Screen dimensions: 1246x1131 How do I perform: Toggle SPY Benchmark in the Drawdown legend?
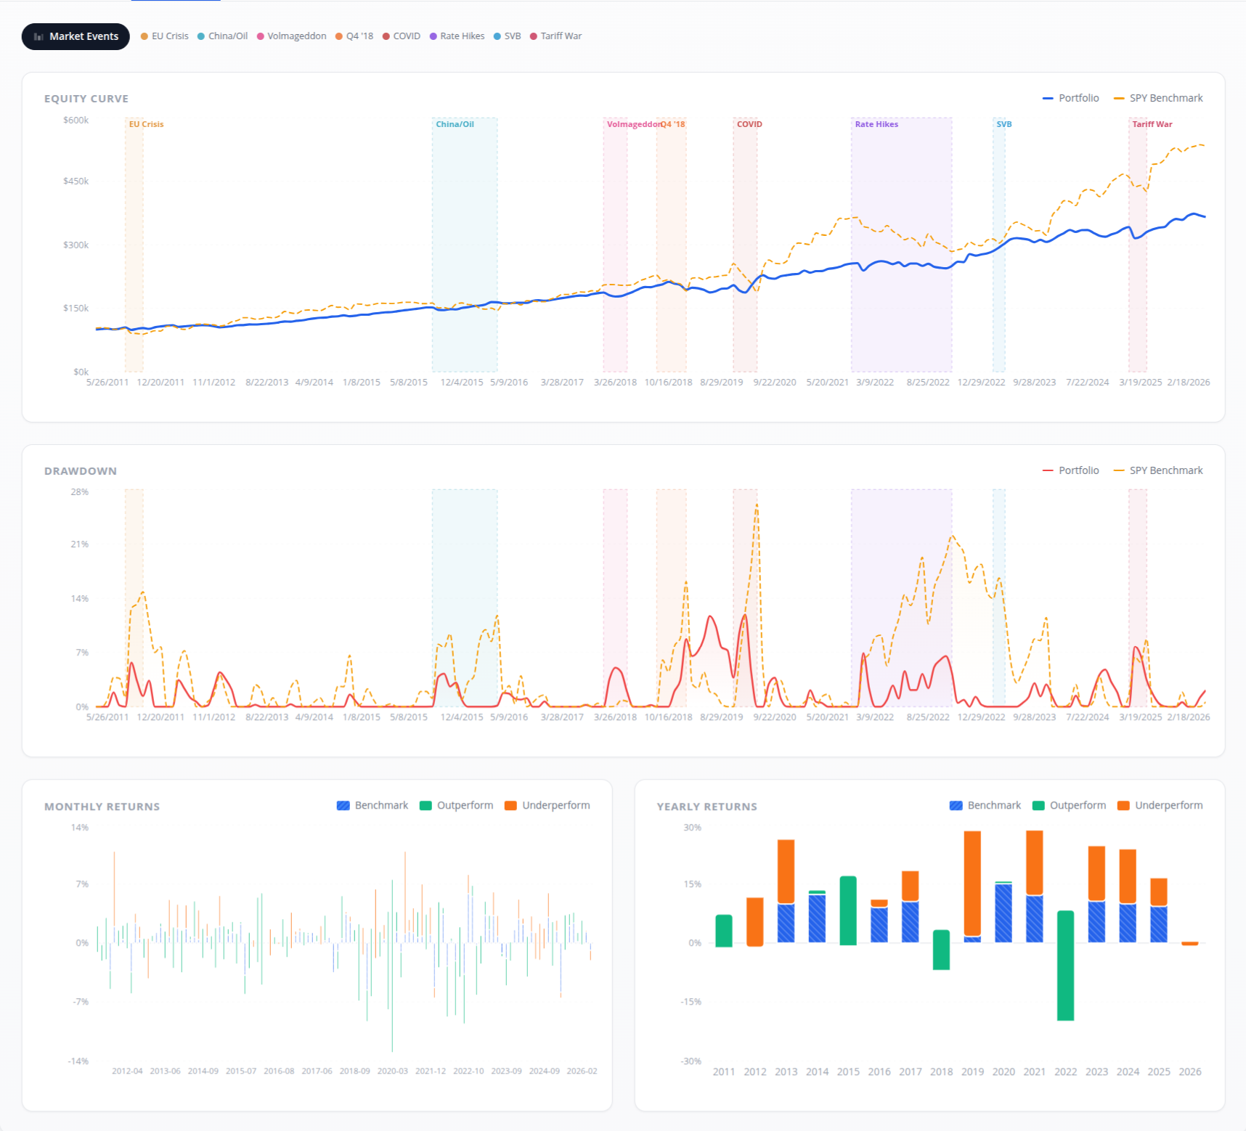tap(1158, 470)
